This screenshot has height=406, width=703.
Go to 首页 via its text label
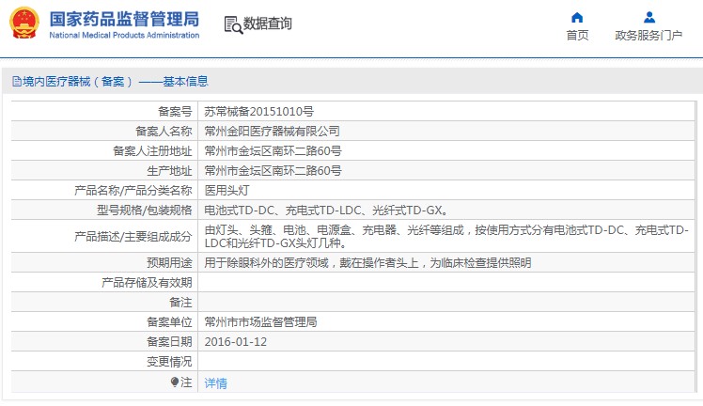coord(577,36)
